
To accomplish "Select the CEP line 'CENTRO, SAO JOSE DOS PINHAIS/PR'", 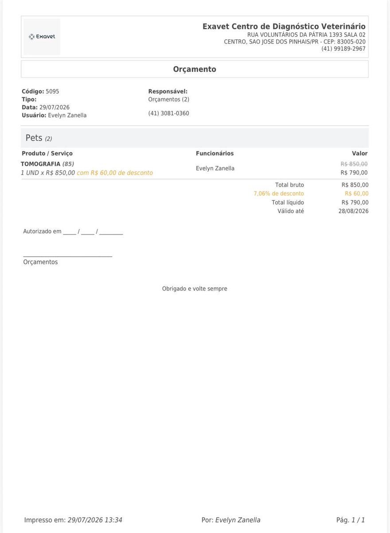I will click(x=271, y=42).
